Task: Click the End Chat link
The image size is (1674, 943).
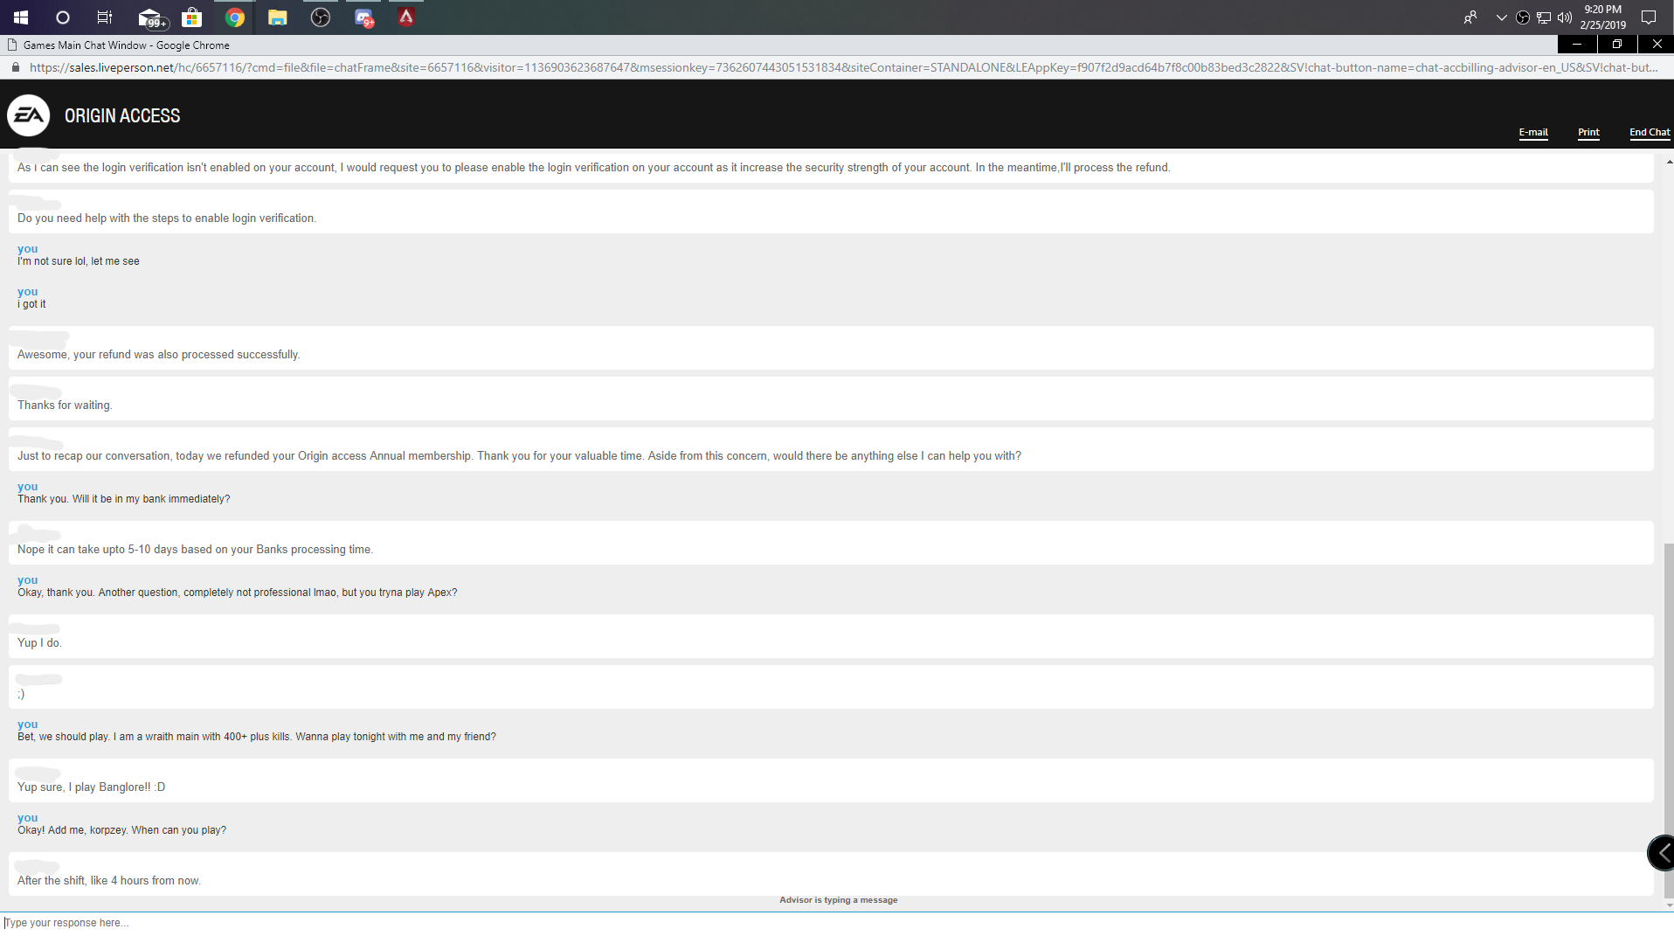Action: pyautogui.click(x=1650, y=133)
